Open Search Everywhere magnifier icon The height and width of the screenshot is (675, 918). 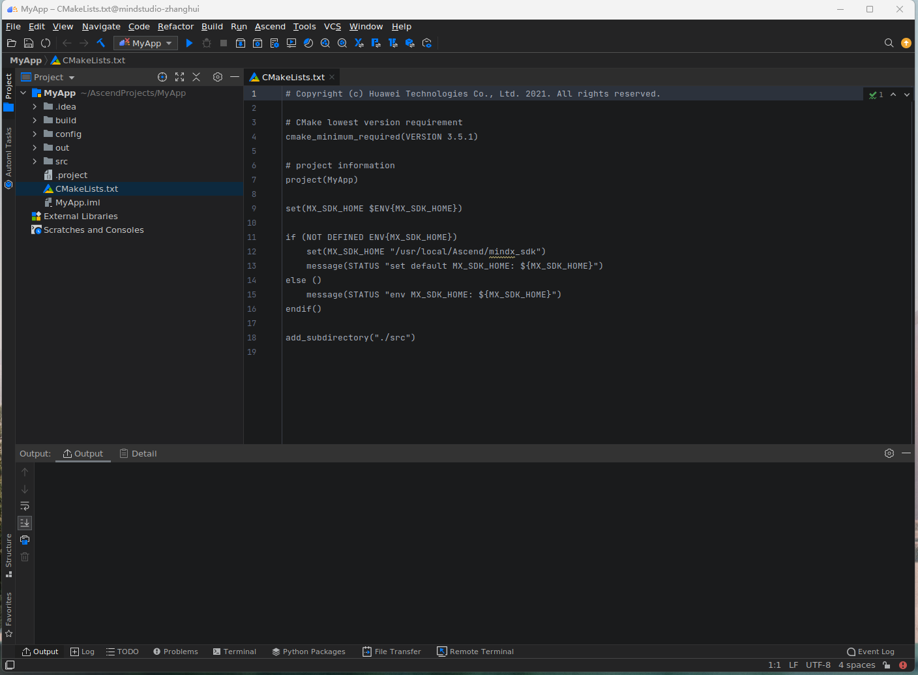click(x=889, y=43)
